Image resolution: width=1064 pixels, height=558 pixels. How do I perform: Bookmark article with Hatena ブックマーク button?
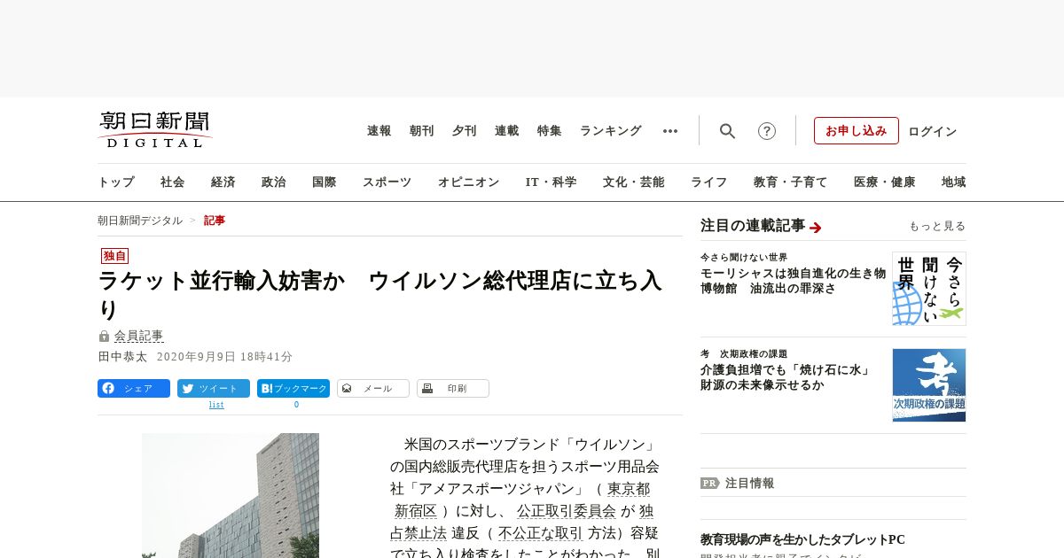point(293,388)
